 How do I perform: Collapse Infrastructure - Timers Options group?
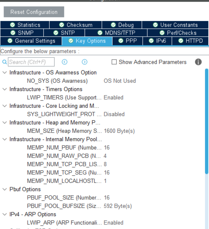click(x=5, y=89)
